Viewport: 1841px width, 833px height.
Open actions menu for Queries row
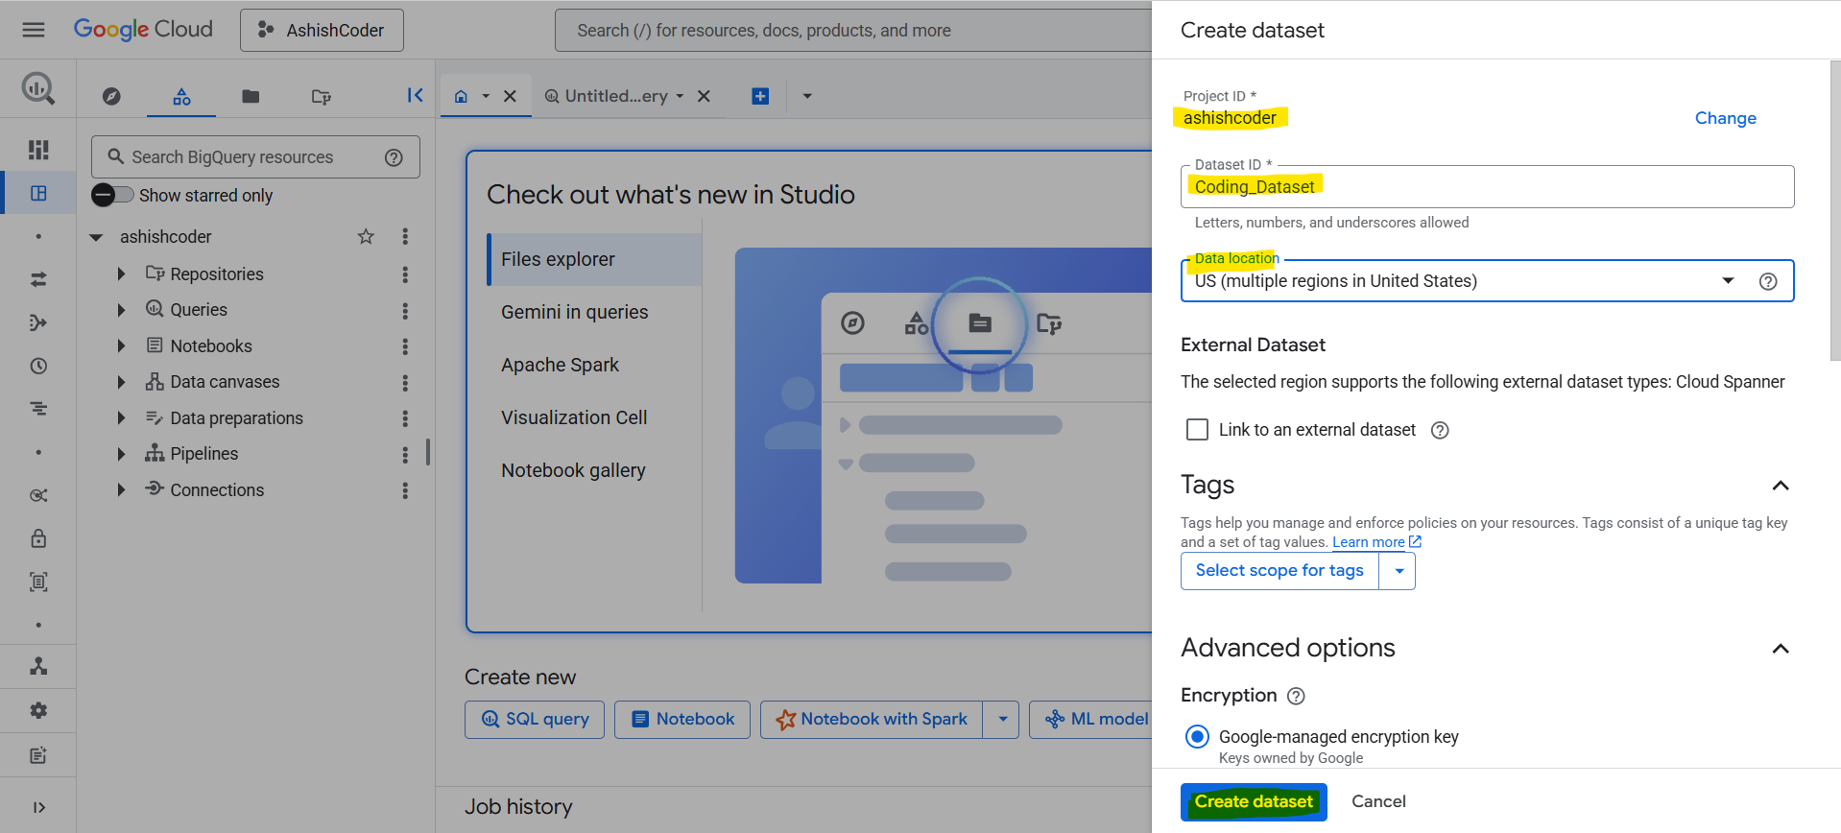405,311
